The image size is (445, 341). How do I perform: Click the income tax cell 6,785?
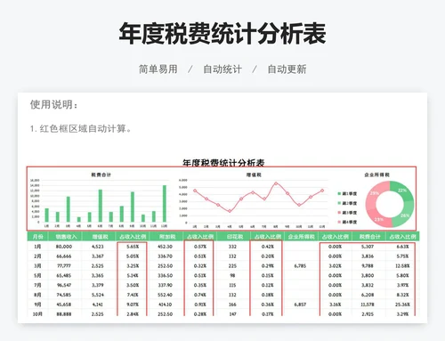(x=300, y=265)
